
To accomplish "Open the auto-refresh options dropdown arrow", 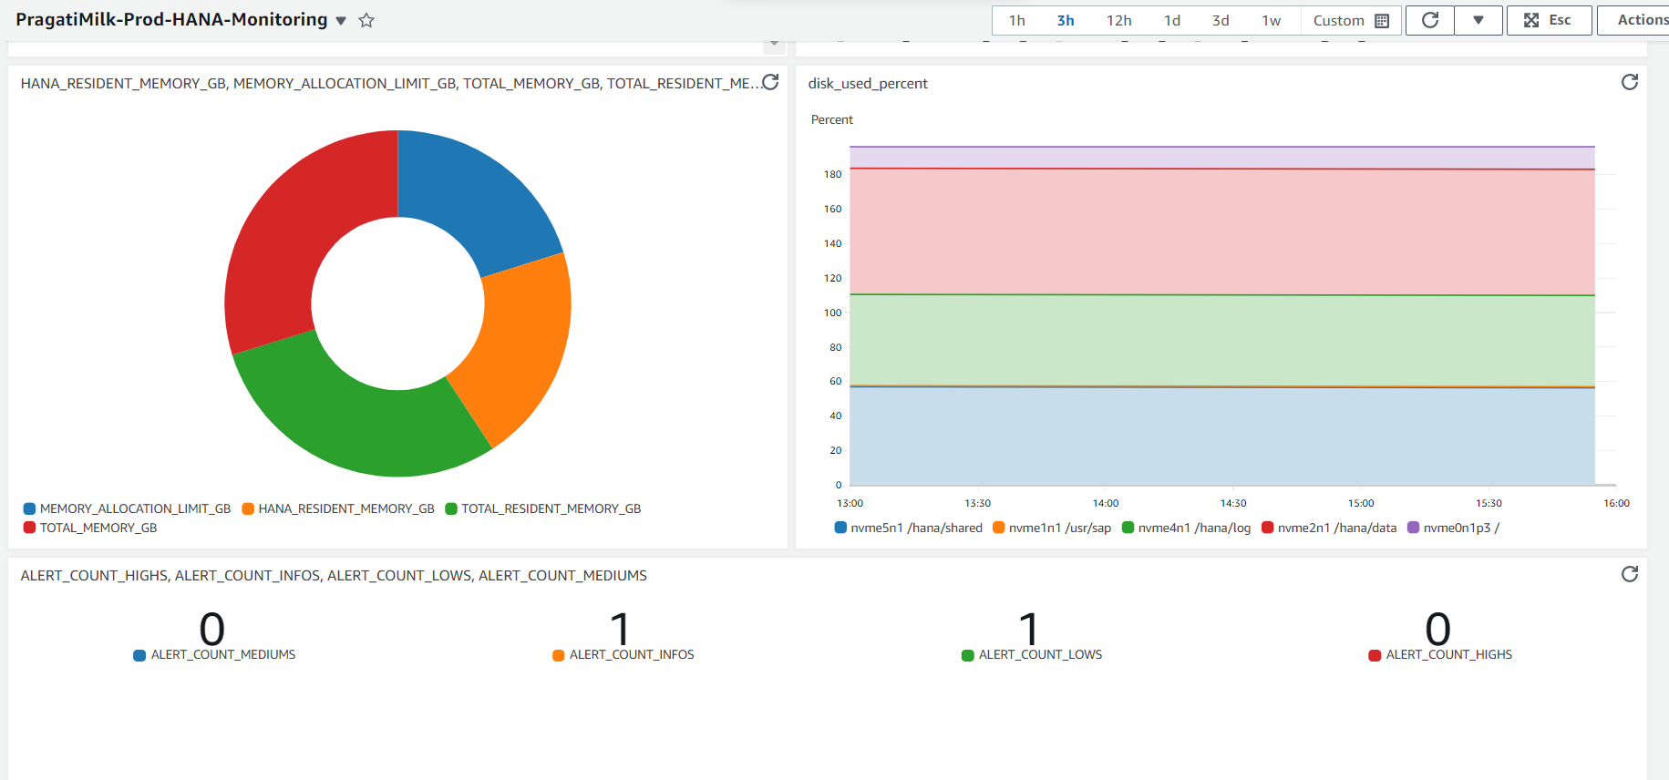I will [x=1478, y=20].
